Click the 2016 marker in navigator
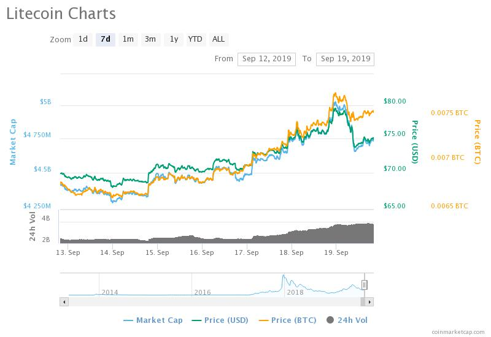 point(203,292)
